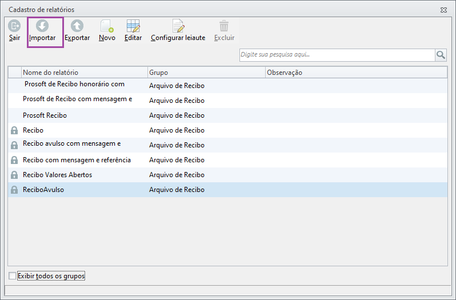The width and height of the screenshot is (456, 300).
Task: Click the search magnifier icon
Action: point(441,55)
